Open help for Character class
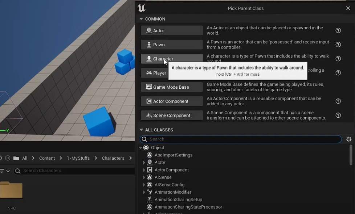Viewport: 355px width, 214px height. point(338,59)
